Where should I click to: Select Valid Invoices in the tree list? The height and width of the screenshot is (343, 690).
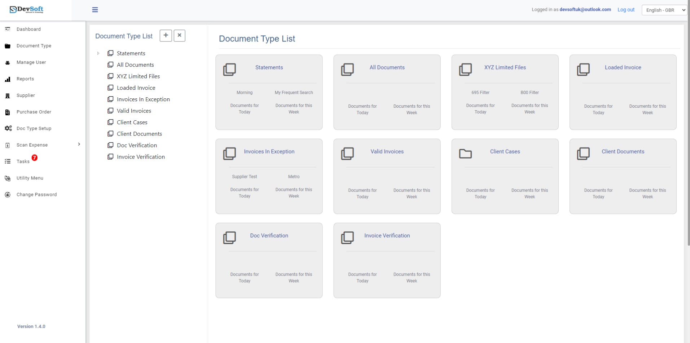click(x=134, y=111)
